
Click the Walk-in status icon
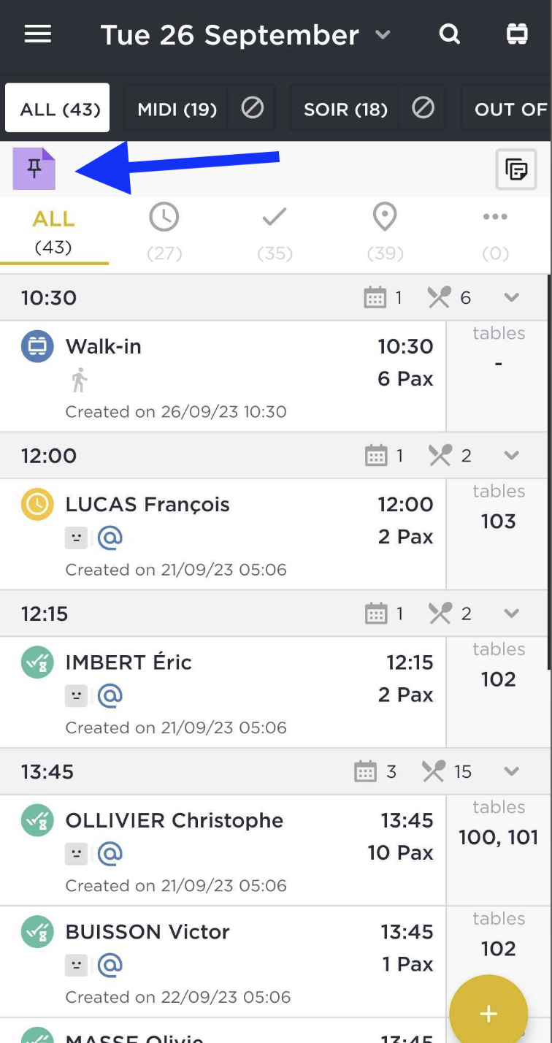click(37, 346)
